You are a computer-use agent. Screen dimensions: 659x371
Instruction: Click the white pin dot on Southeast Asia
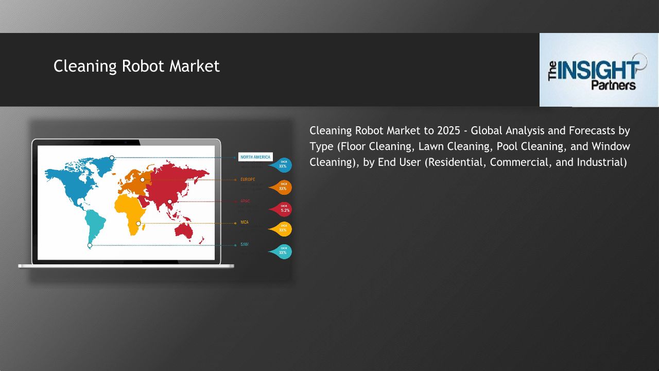169,201
